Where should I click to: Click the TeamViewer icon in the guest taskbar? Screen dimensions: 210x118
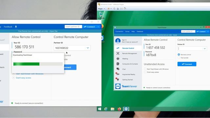click(126, 109)
